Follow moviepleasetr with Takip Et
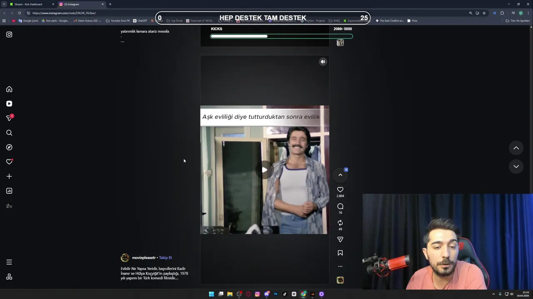Image resolution: width=533 pixels, height=299 pixels. [x=165, y=258]
